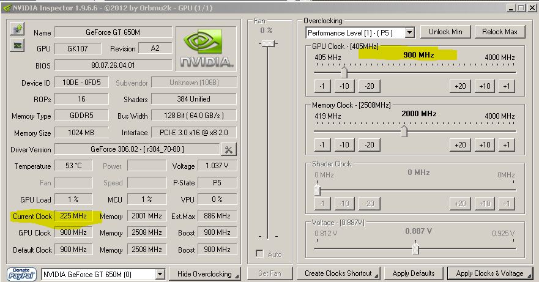Click the upload screenshot icon beside Name

(17, 29)
